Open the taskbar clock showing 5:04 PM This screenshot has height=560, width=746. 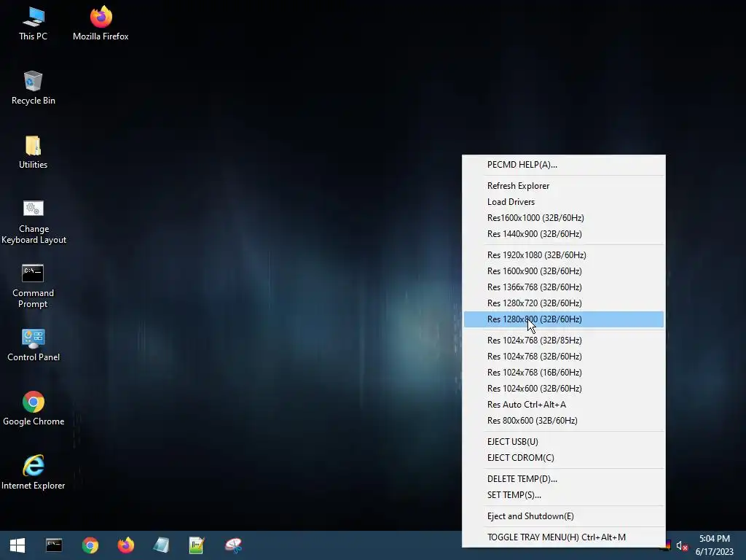click(715, 545)
